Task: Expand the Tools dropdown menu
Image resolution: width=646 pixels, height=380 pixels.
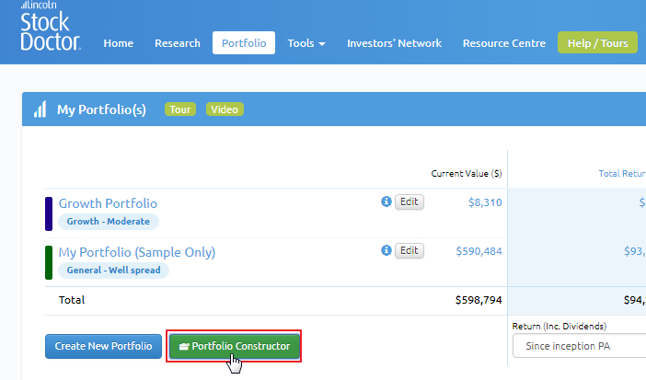Action: (x=306, y=43)
